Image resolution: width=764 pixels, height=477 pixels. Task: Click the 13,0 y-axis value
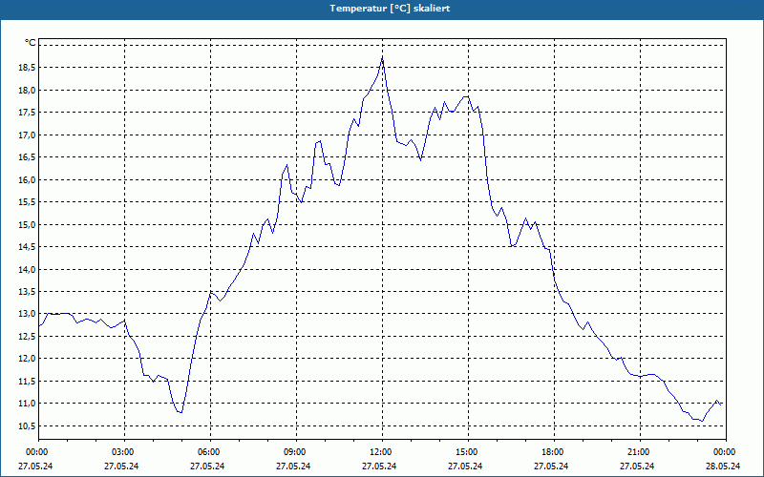pyautogui.click(x=27, y=314)
